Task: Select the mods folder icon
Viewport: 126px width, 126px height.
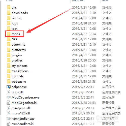Action: 9,34
